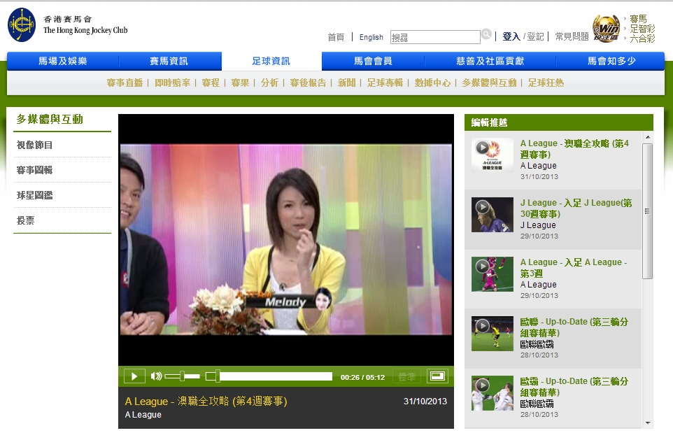The image size is (673, 433).
Task: Click the 搜尋 search input field
Action: (x=434, y=38)
